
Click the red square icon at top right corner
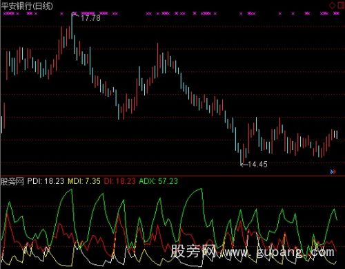(342, 6)
